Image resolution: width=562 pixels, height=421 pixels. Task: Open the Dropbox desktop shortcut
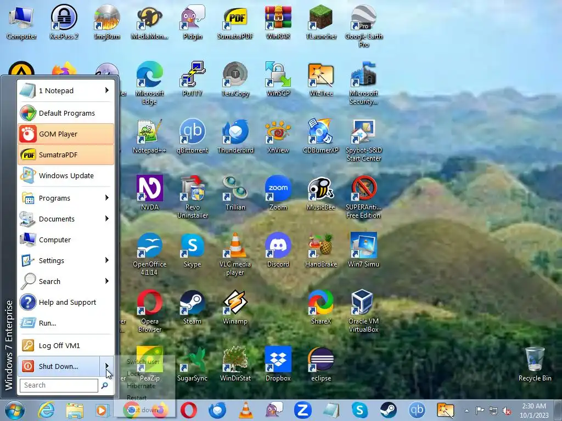(x=278, y=364)
